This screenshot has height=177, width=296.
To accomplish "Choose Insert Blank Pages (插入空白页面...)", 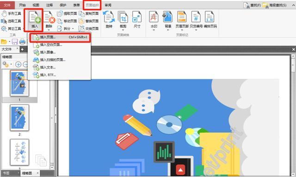I will pyautogui.click(x=60, y=45).
